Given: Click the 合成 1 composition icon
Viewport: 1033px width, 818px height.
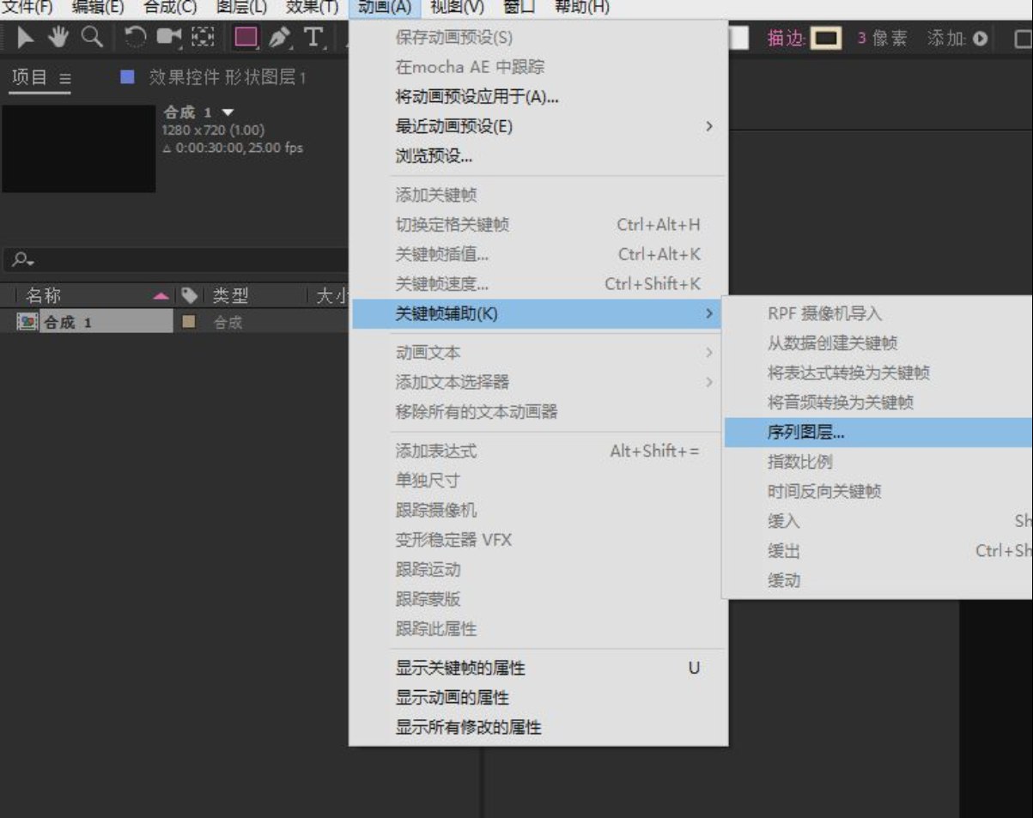Looking at the screenshot, I should tap(27, 323).
